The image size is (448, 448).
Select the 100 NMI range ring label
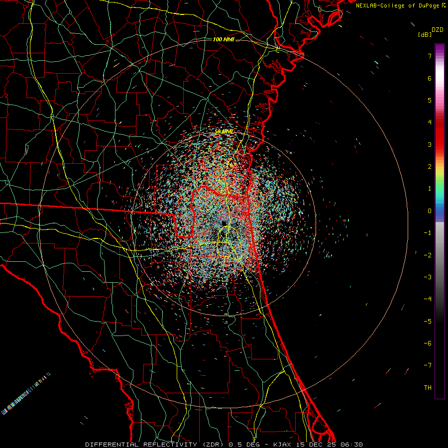(x=224, y=39)
